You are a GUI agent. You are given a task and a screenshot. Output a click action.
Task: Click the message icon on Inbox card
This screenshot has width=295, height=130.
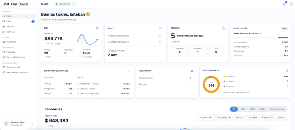coord(160,28)
